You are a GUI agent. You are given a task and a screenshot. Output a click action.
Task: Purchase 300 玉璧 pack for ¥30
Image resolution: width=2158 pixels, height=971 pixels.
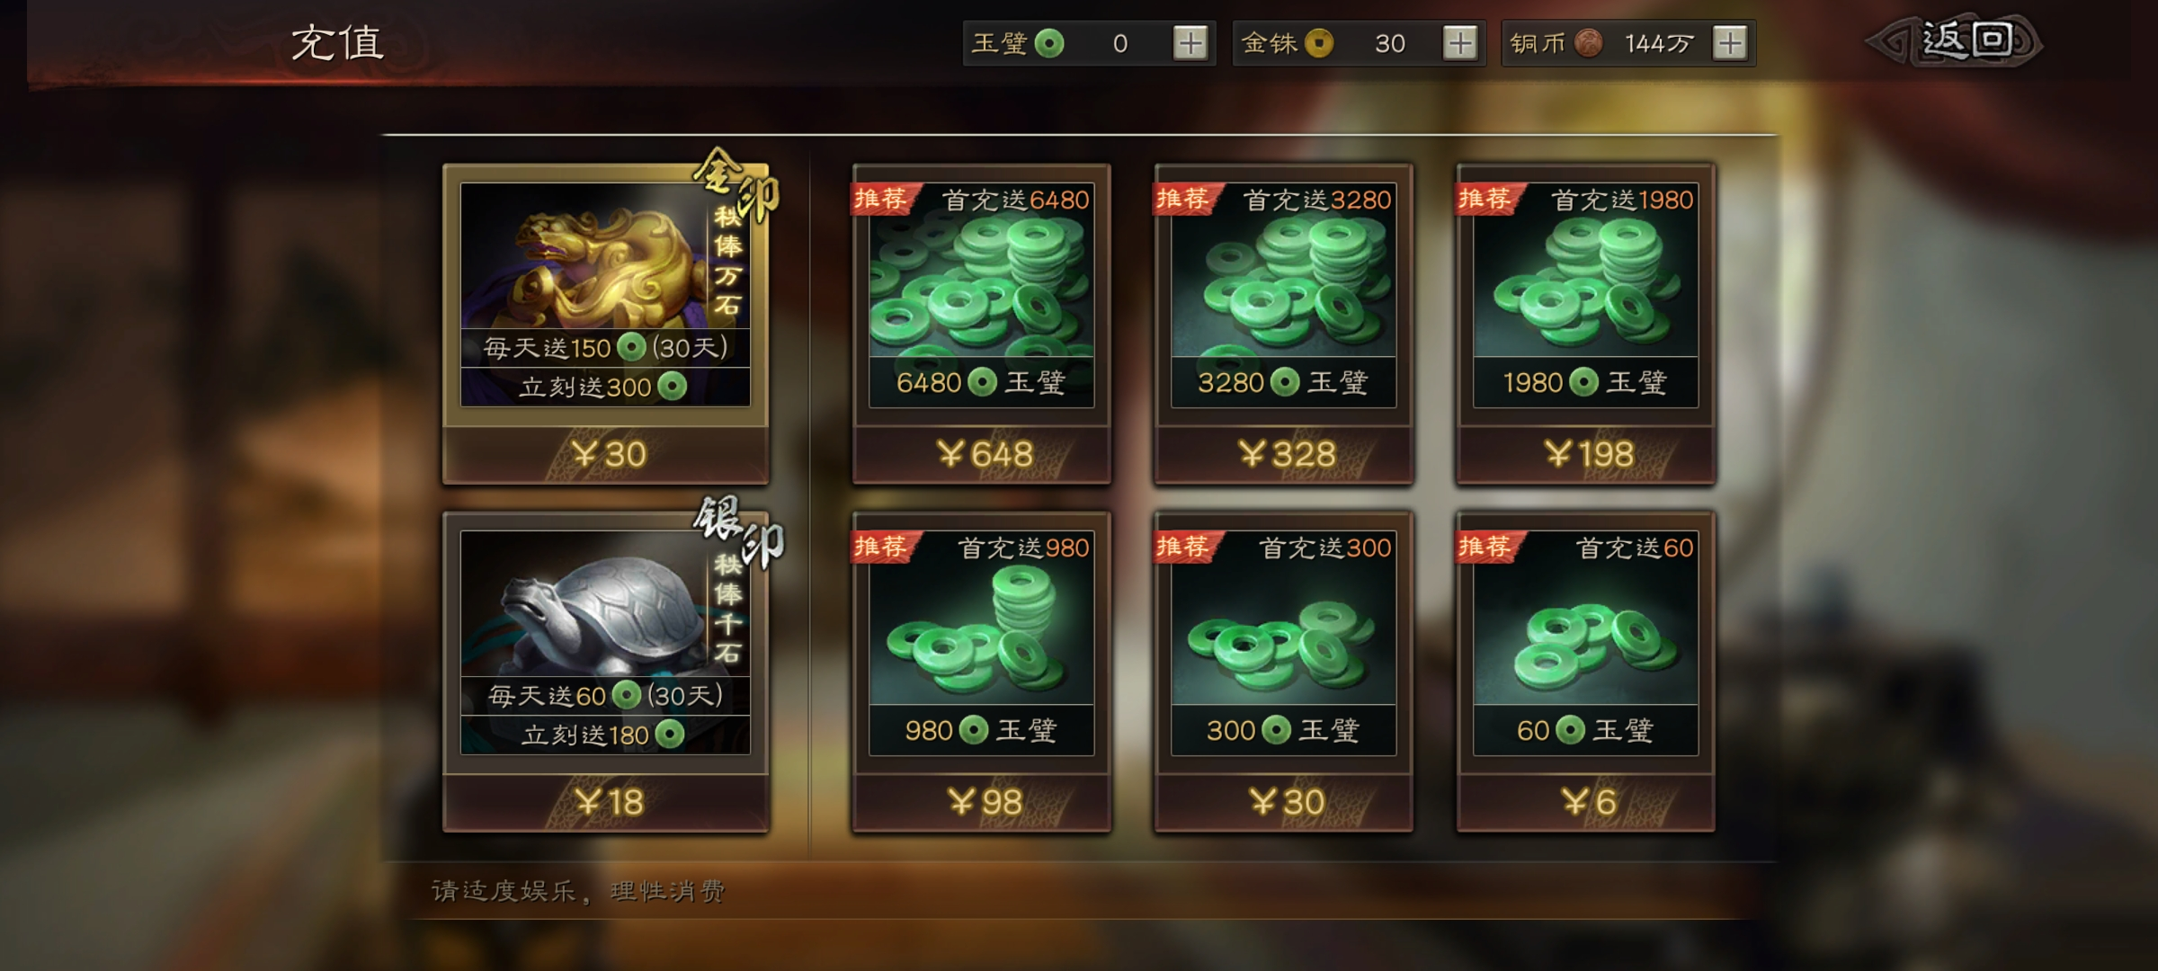click(1284, 802)
